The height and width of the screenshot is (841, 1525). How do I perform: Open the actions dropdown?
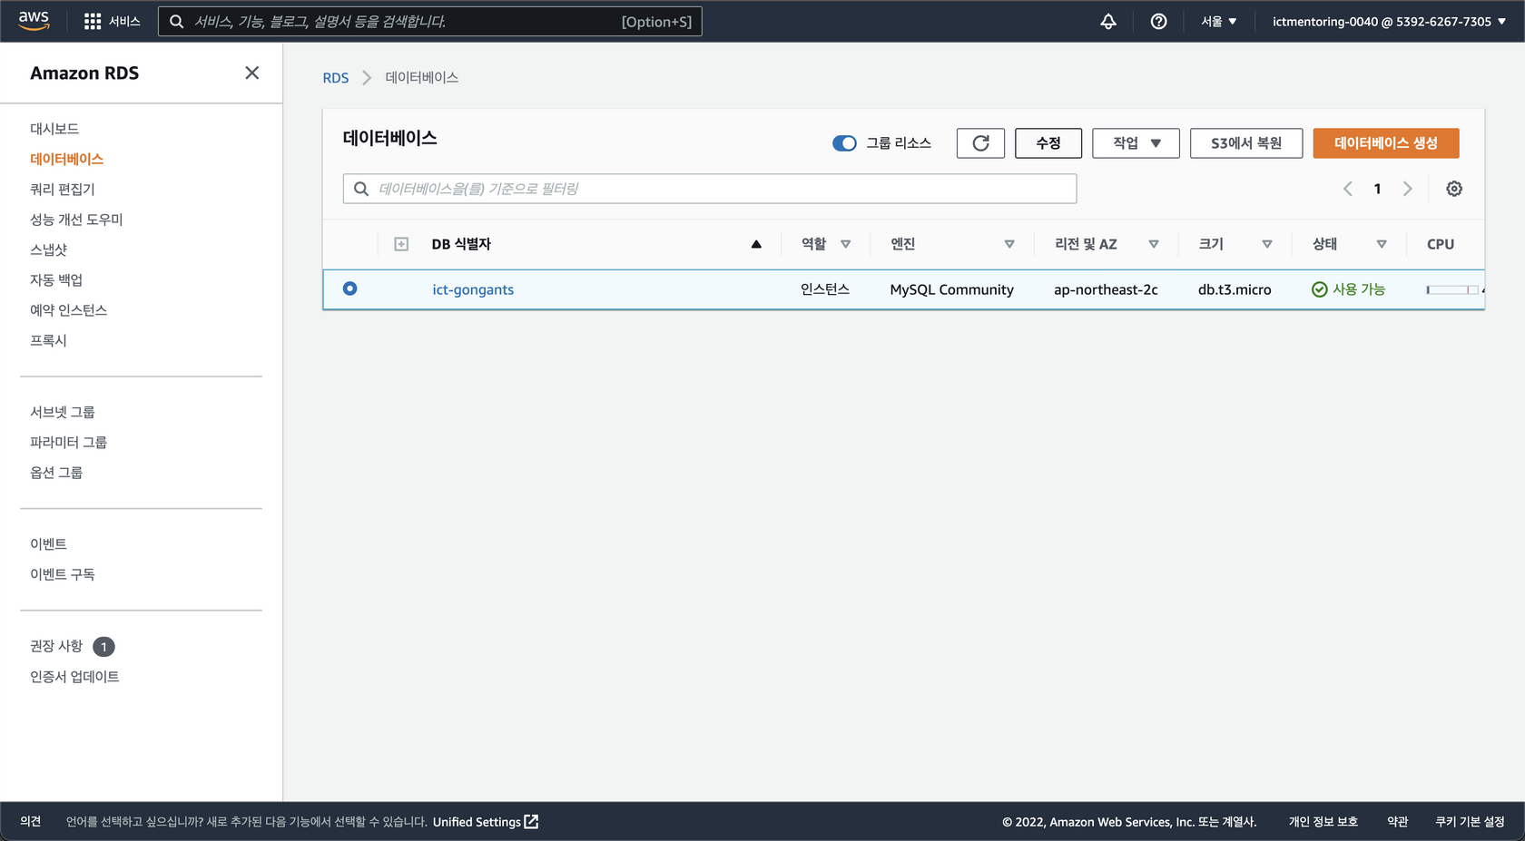pyautogui.click(x=1136, y=143)
